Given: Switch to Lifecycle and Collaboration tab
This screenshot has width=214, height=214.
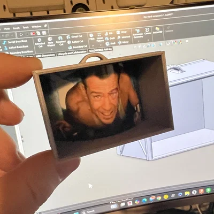Looking at the screenshot, I should coord(72,53).
